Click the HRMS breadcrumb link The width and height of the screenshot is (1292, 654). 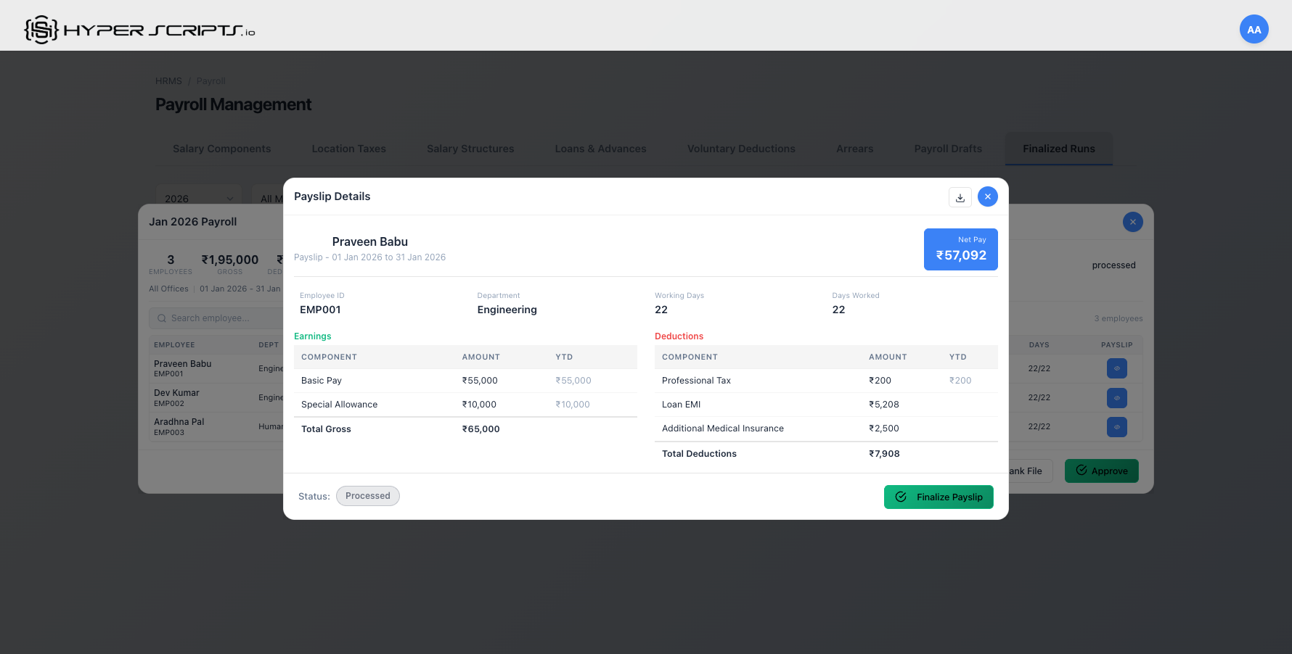tap(168, 81)
